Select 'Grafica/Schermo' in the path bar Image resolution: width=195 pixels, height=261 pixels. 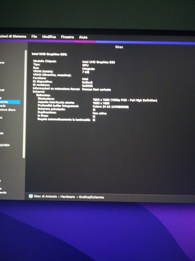[x=91, y=197]
